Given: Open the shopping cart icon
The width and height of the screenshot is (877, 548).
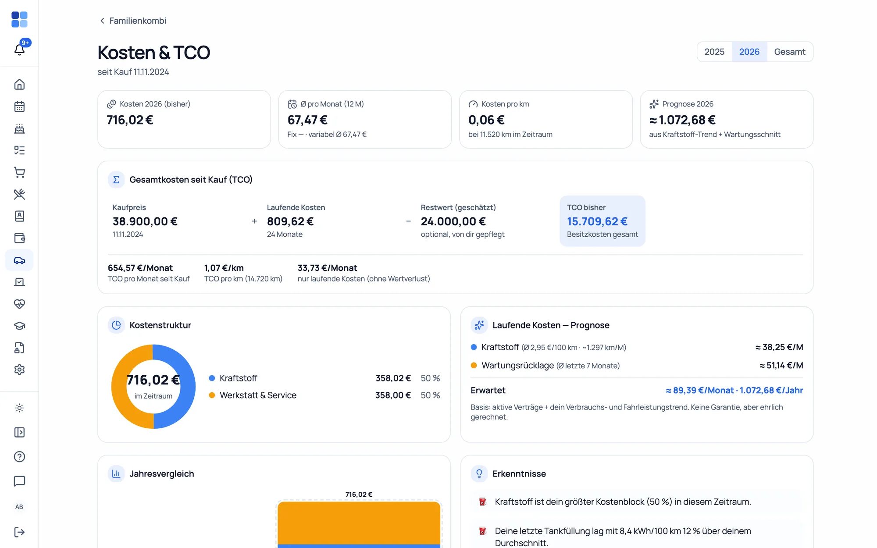Looking at the screenshot, I should click(x=19, y=172).
